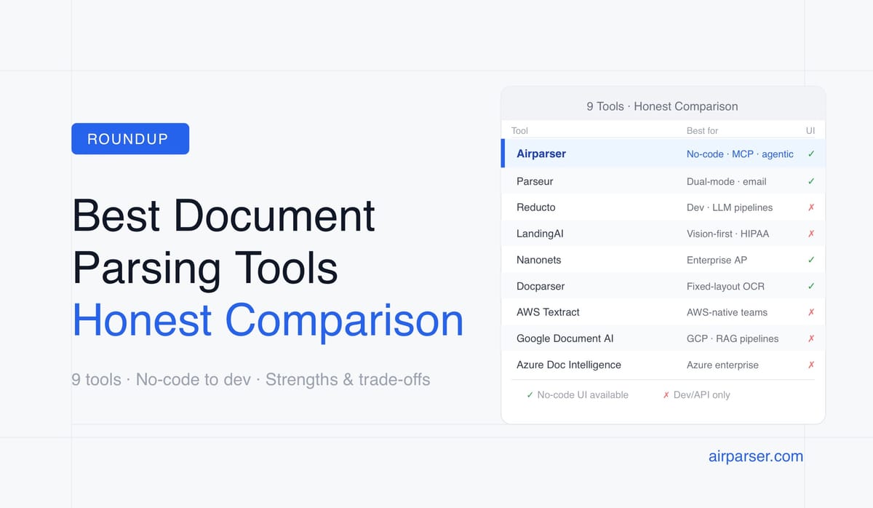Click the red cross in LandingAI row
The height and width of the screenshot is (508, 873).
[x=811, y=234]
